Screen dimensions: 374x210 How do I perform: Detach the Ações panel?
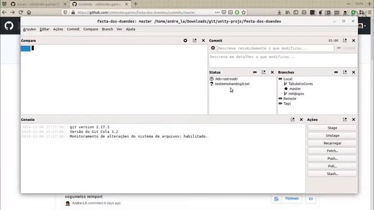345,120
